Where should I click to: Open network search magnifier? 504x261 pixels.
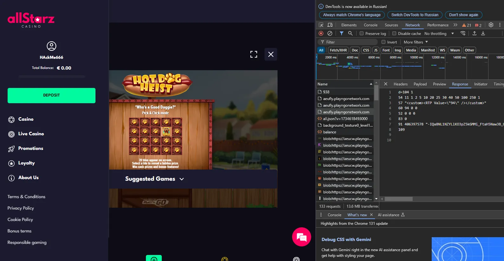coord(350,33)
